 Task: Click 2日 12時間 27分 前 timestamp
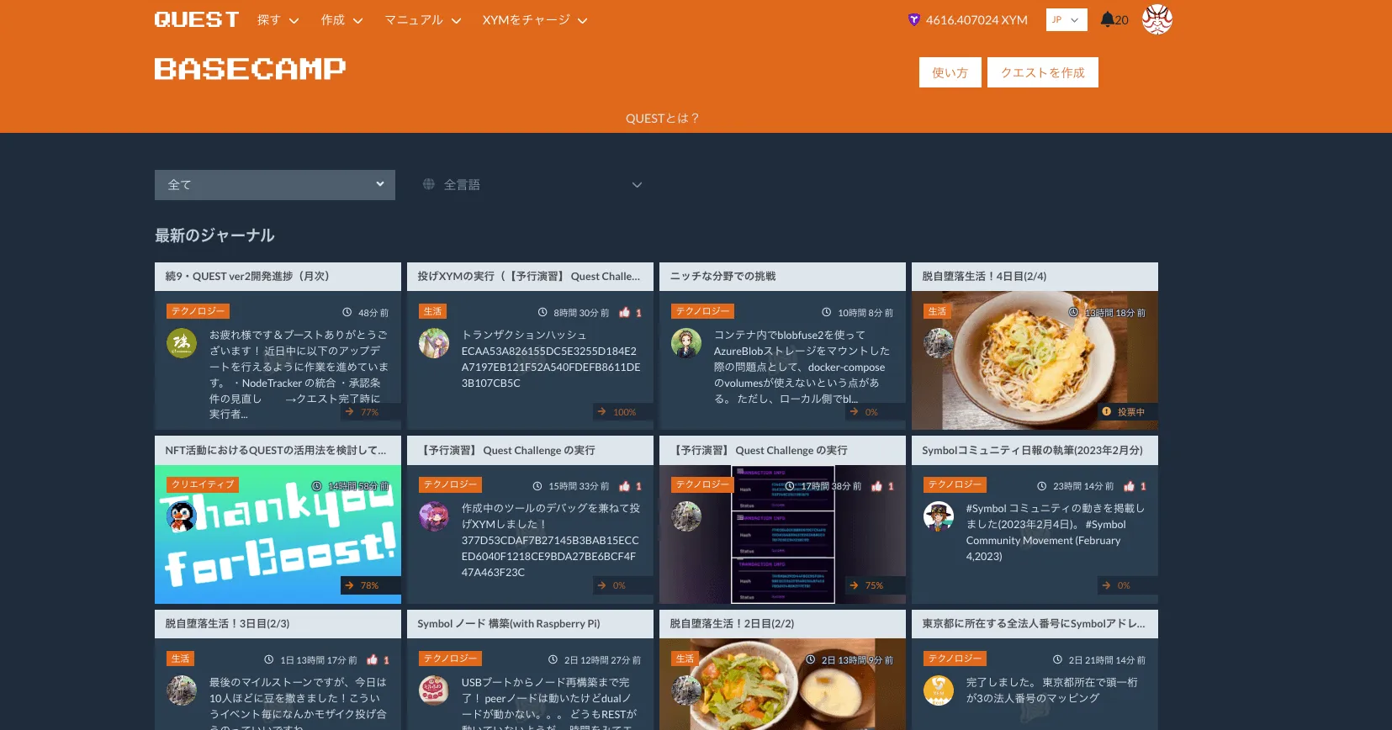click(x=602, y=660)
